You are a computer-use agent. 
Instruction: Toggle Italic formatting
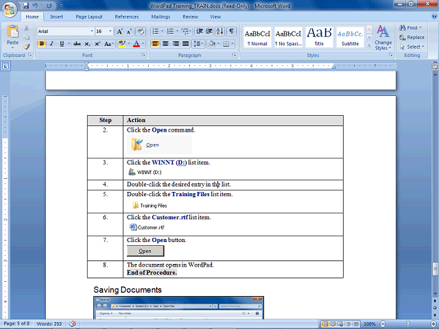[x=51, y=44]
